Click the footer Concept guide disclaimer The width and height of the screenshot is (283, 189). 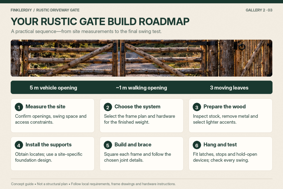coord(93,184)
